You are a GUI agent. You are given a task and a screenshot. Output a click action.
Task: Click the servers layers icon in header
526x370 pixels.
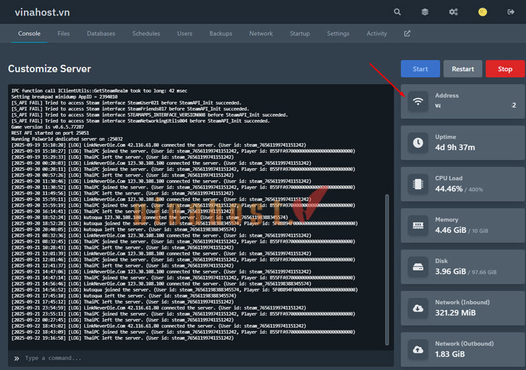pyautogui.click(x=425, y=12)
